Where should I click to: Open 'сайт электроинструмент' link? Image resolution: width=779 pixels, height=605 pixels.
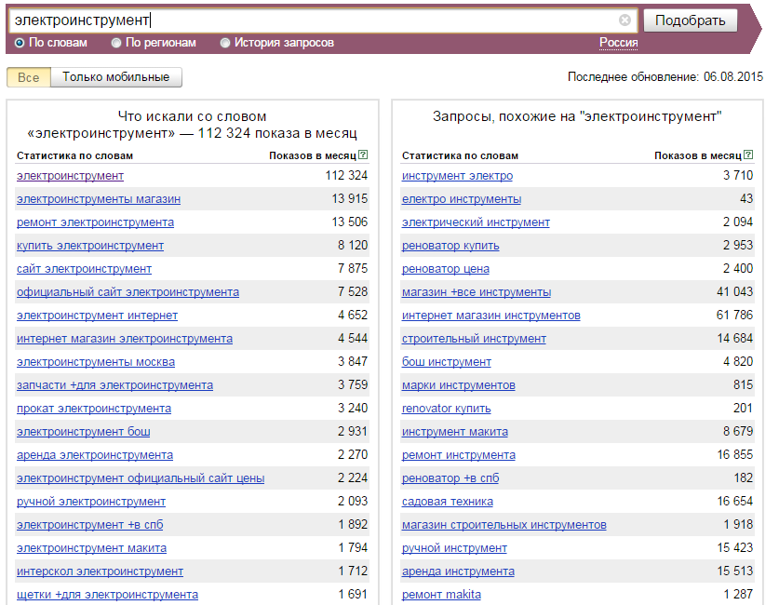(84, 269)
